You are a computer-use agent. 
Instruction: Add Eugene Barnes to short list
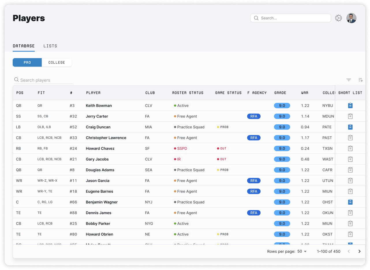click(350, 191)
